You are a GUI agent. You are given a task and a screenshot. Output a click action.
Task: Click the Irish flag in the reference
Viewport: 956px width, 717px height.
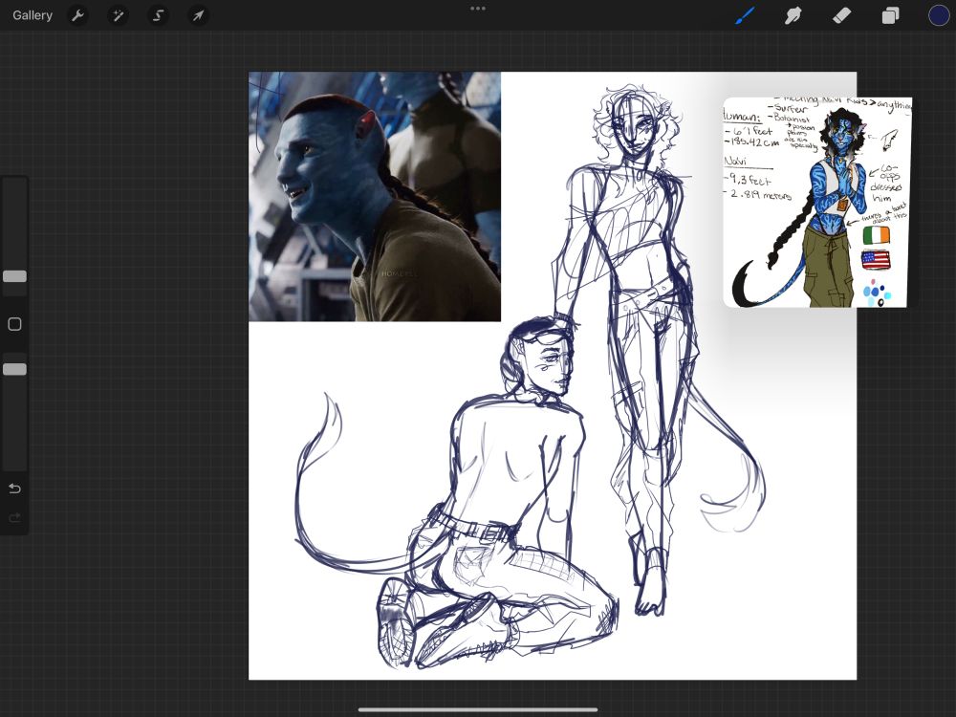click(x=876, y=235)
